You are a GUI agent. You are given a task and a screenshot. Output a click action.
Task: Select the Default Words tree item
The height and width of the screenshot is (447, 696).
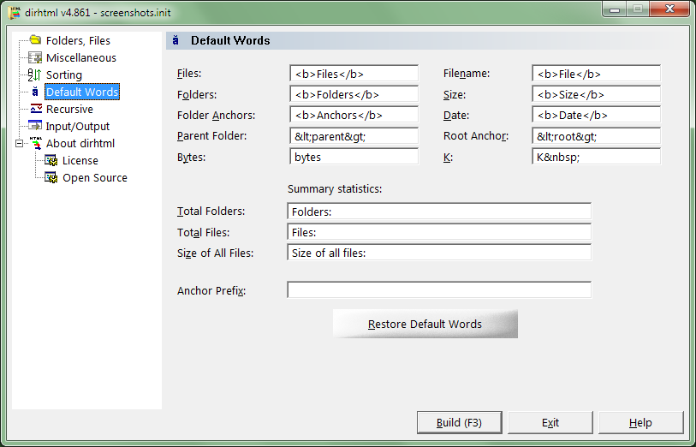click(x=82, y=92)
